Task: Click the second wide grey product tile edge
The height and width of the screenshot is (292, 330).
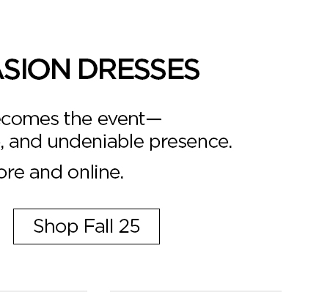Action: pyautogui.click(x=196, y=291)
